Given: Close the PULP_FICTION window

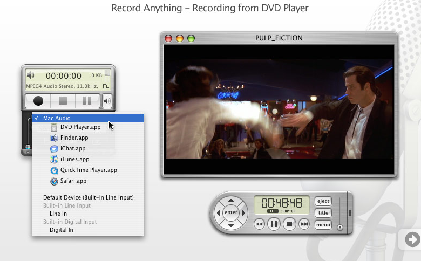Looking at the screenshot, I should click(x=168, y=38).
